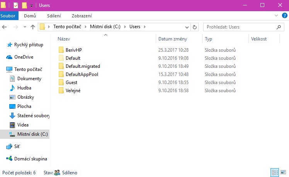Open recent locations dropdown arrow
The height and width of the screenshot is (177, 289).
[x=25, y=27]
